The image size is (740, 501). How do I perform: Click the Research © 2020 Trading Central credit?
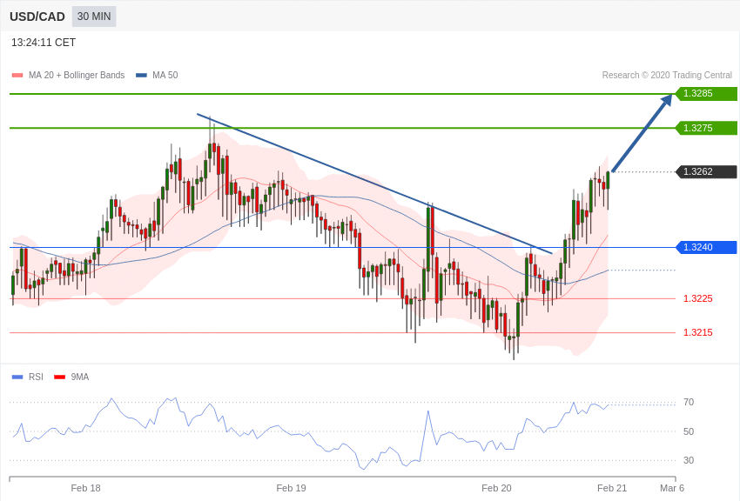click(x=667, y=75)
